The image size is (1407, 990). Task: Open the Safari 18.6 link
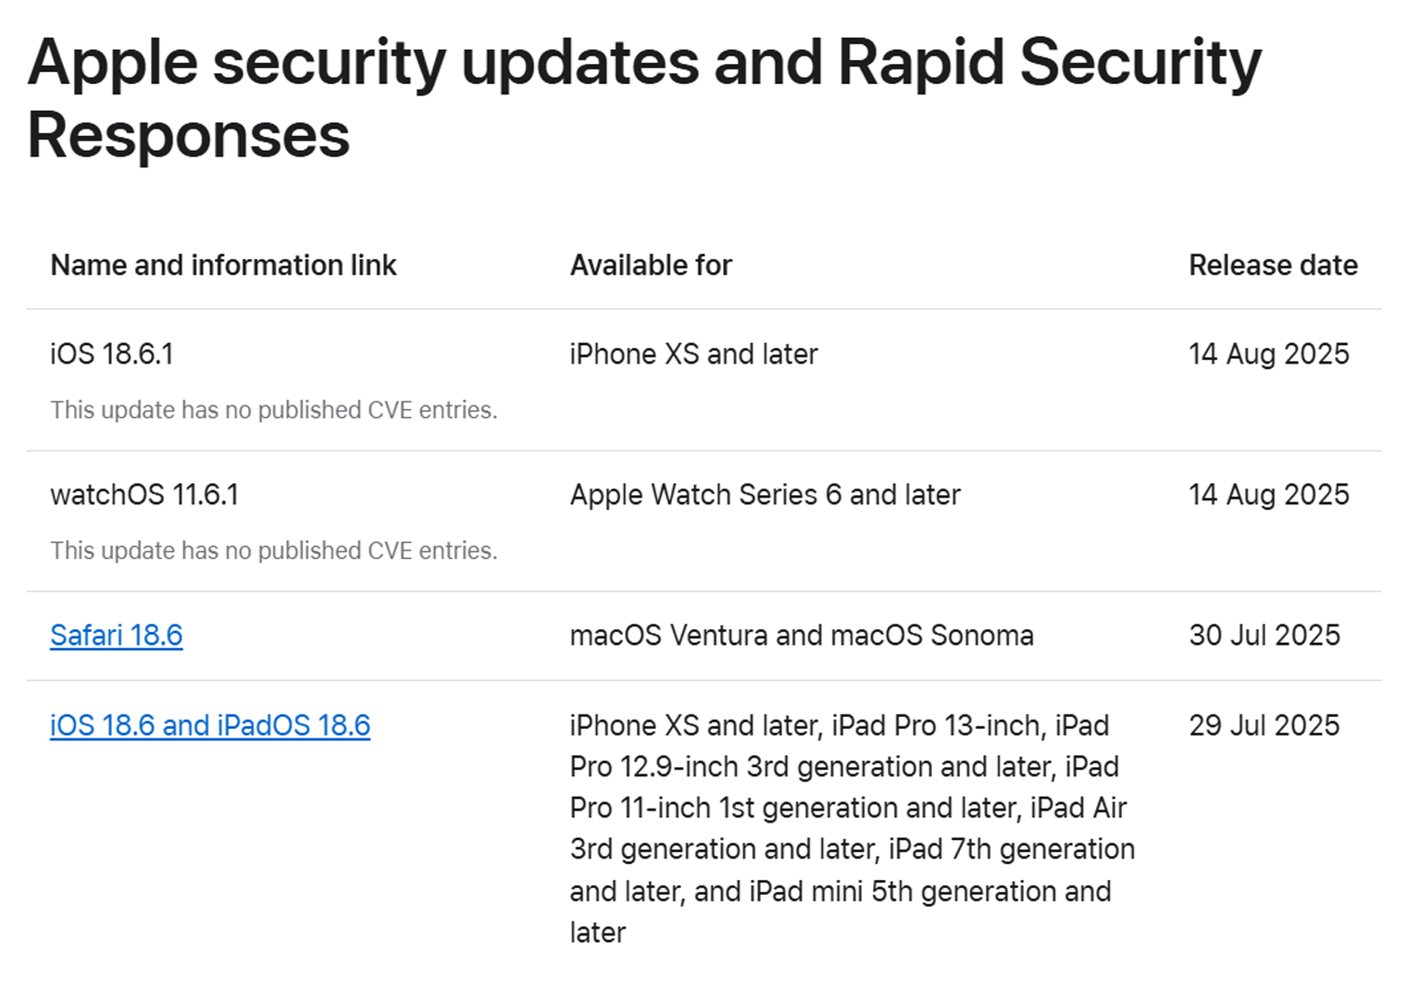point(117,635)
